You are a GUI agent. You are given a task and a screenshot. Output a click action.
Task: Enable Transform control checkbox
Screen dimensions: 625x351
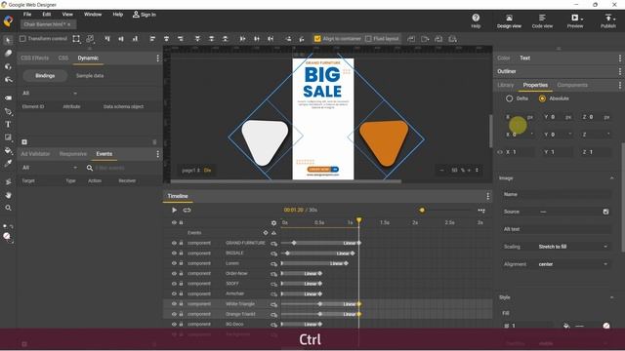pyautogui.click(x=22, y=39)
